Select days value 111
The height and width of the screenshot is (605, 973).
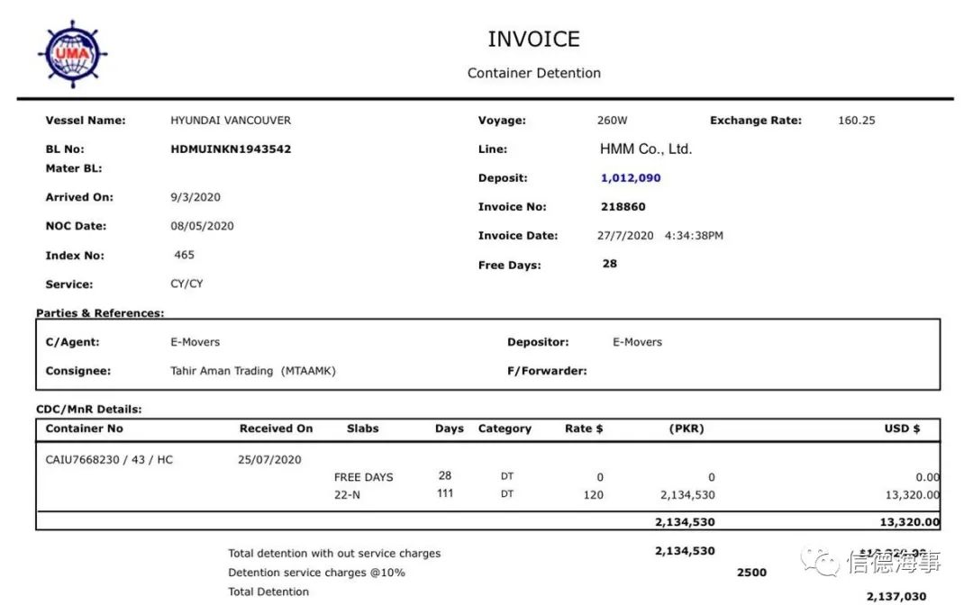tap(445, 492)
